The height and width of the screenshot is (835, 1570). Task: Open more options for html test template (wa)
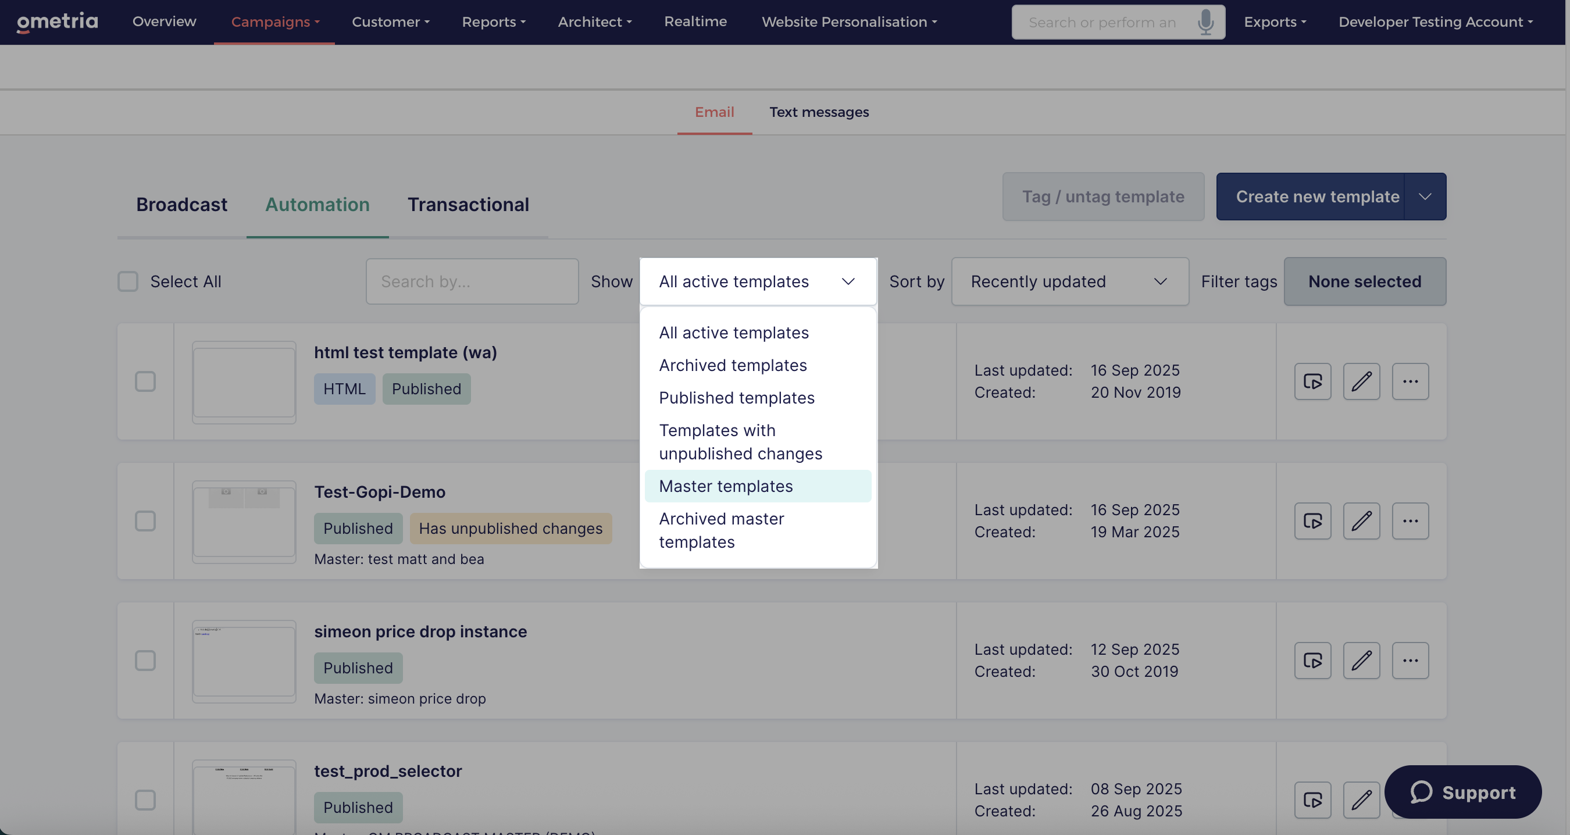coord(1410,381)
